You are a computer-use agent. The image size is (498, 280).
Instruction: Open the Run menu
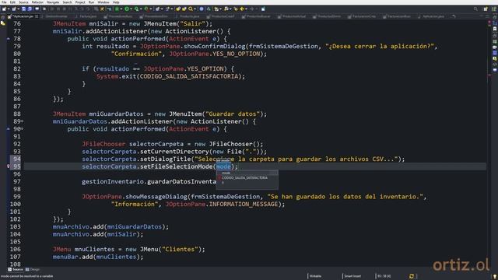coord(92,2)
